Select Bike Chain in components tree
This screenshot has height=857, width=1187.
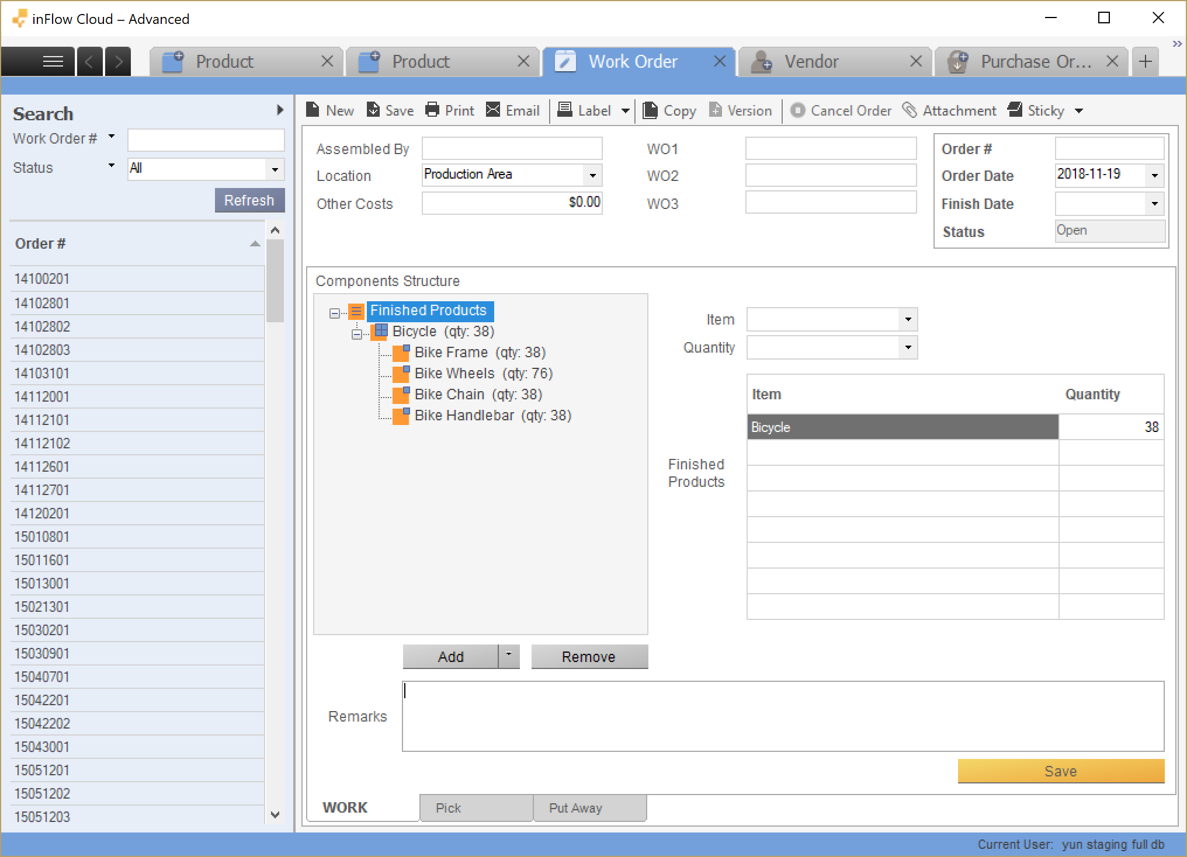point(478,394)
